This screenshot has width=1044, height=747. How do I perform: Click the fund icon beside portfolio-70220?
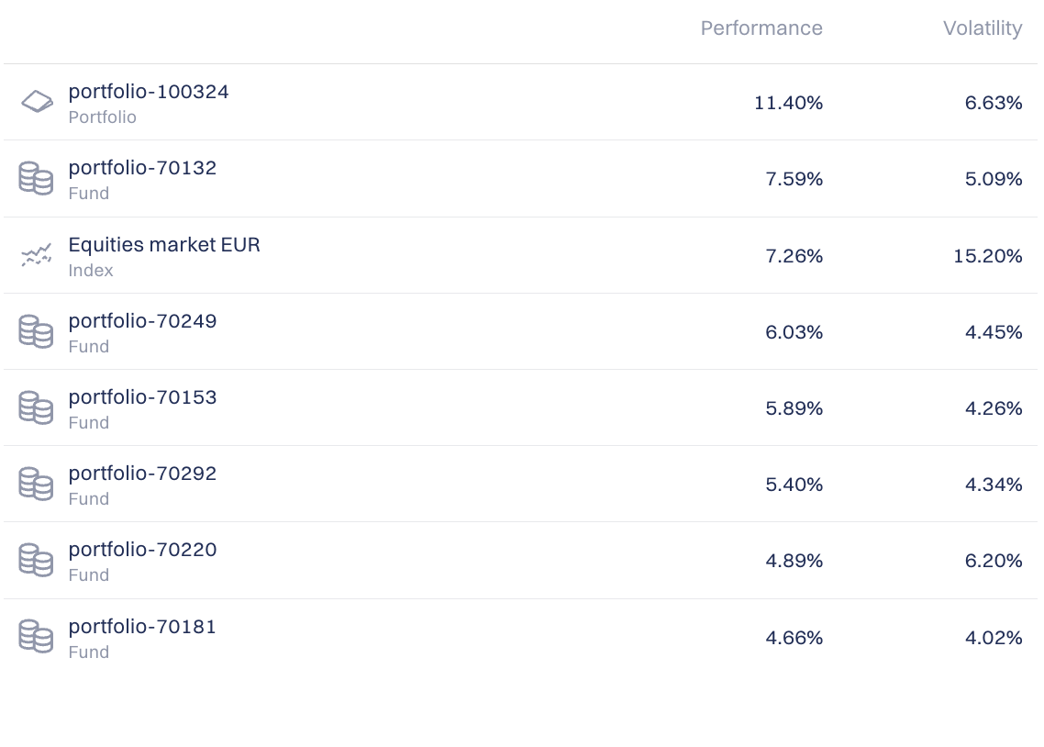click(x=36, y=560)
